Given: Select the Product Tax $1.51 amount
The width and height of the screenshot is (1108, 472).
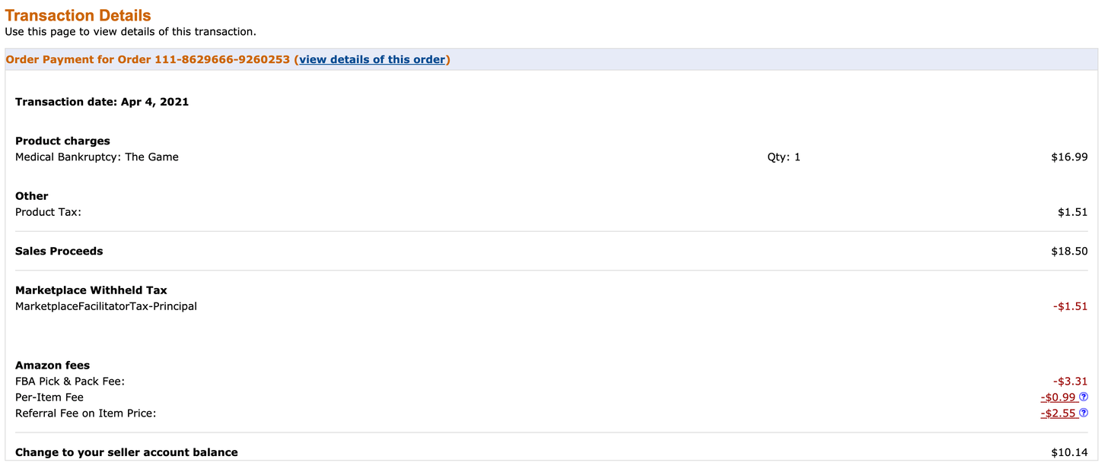Looking at the screenshot, I should point(1072,212).
